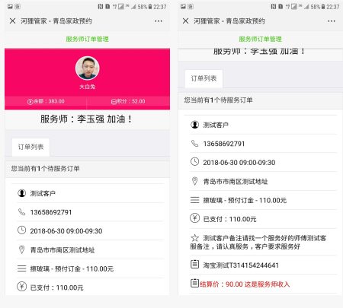Click 服务师订单管理 header on left screen
The image size is (343, 308).
point(87,39)
